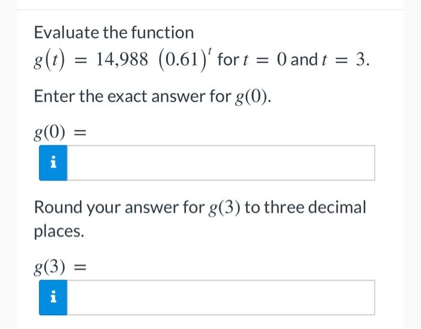
Task: Click the 'g(0) =' label above first field
Action: pos(60,132)
